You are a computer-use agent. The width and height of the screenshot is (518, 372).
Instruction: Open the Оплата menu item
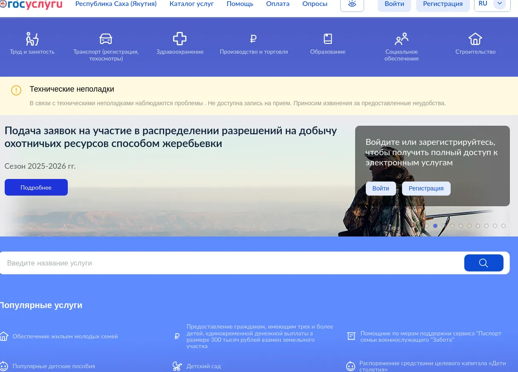278,4
